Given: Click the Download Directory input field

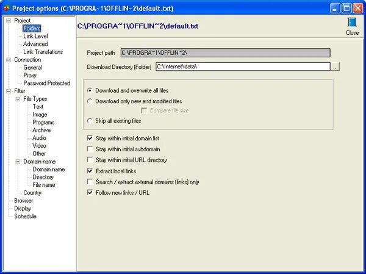Looking at the screenshot, I should [243, 67].
